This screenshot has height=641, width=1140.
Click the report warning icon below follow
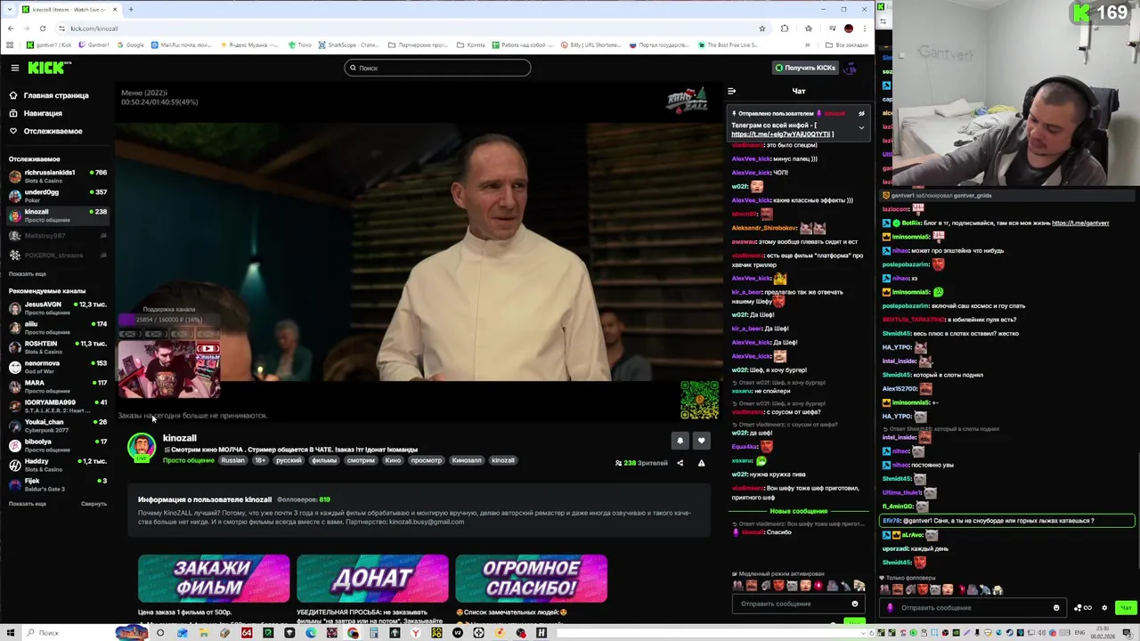coord(701,463)
